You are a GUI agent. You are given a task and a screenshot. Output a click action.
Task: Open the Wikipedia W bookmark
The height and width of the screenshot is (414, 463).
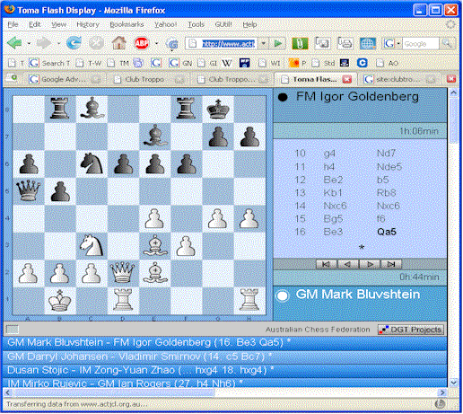click(227, 63)
